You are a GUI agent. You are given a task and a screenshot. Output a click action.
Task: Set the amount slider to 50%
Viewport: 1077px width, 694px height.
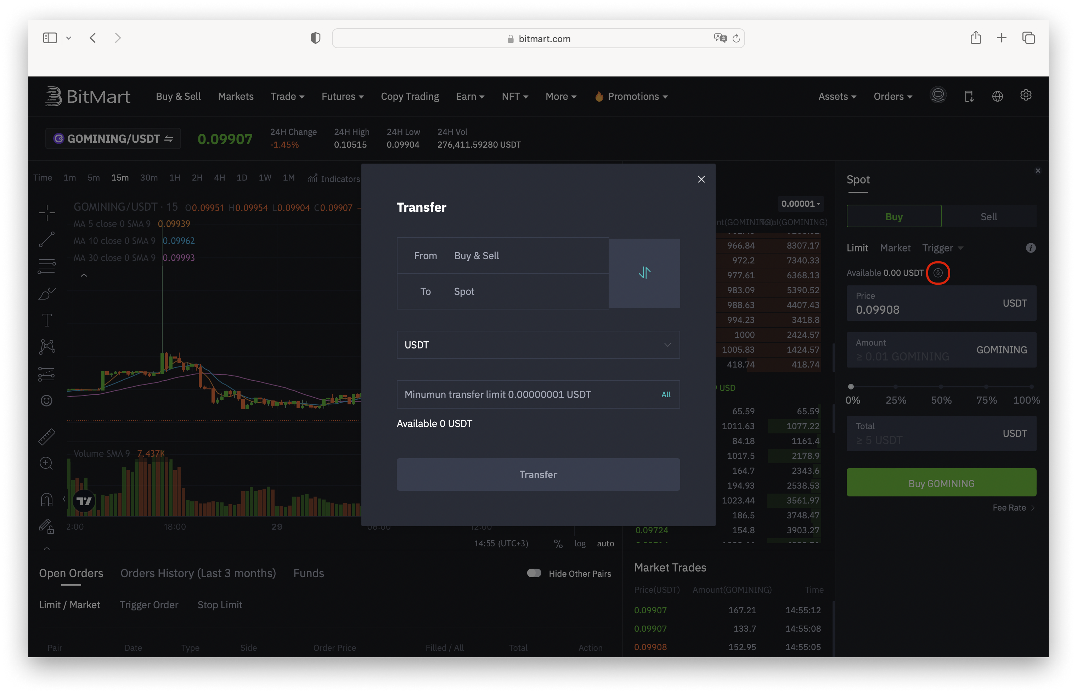click(x=941, y=387)
